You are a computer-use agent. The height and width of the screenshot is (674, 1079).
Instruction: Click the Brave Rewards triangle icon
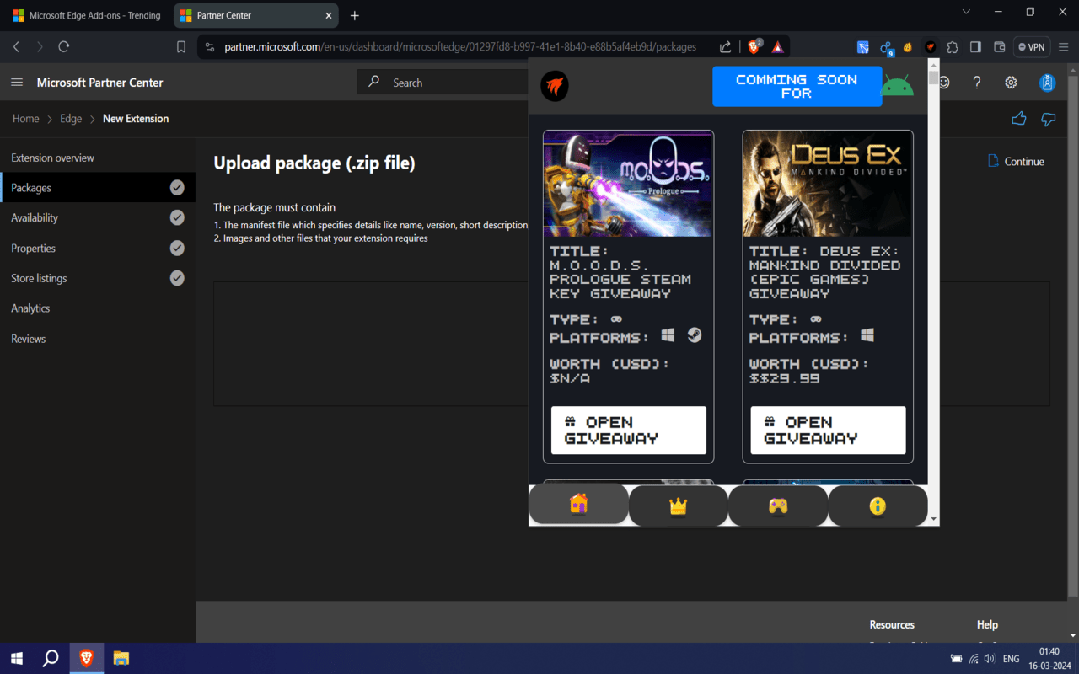click(x=778, y=47)
